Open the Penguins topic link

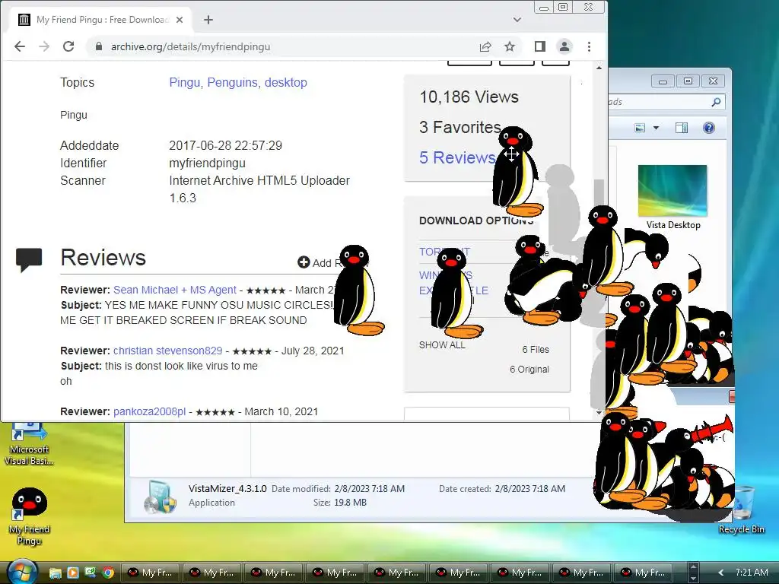(232, 82)
